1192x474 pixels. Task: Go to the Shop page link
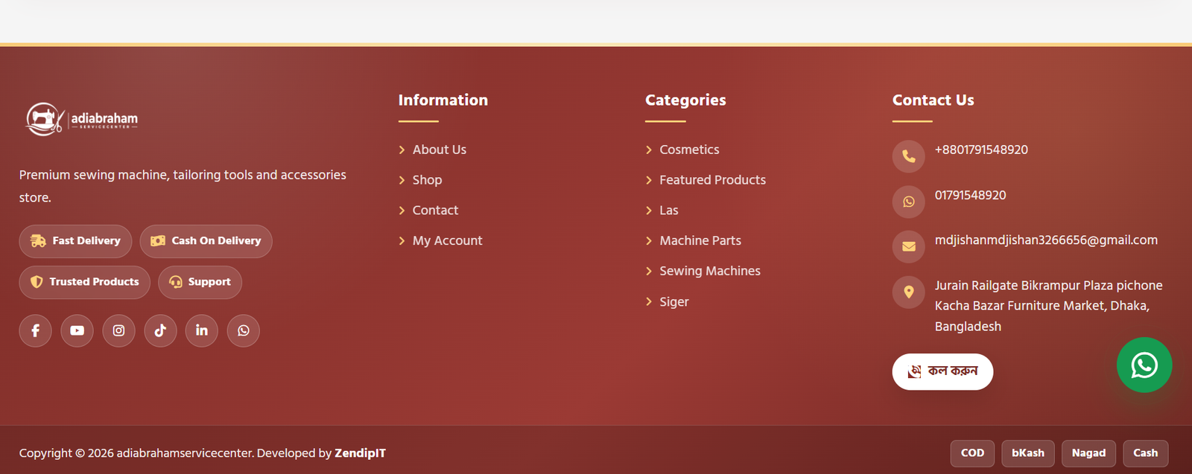(x=427, y=180)
